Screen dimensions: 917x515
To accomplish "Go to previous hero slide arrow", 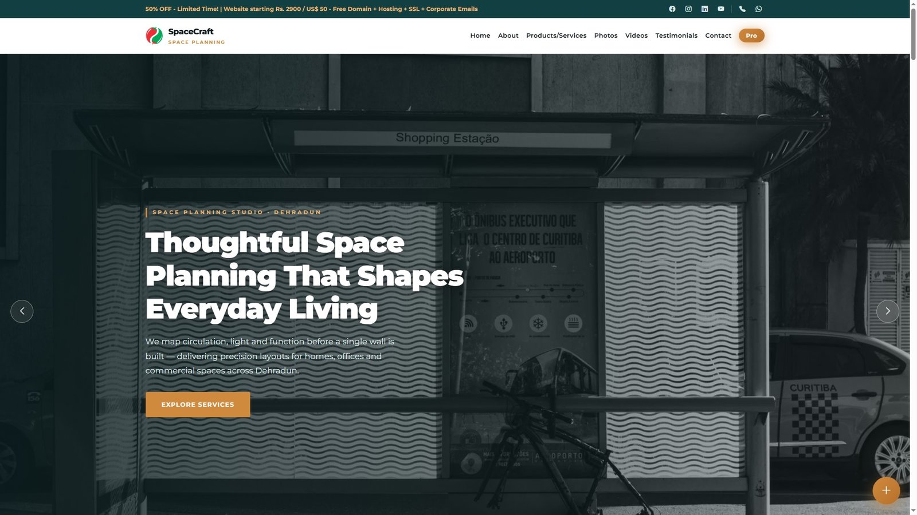I will click(22, 311).
